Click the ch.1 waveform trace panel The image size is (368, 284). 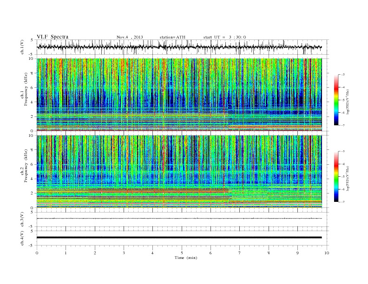(183, 47)
